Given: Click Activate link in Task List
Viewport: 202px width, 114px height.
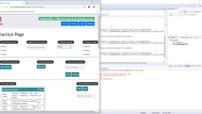Looking at the screenshot, I should tap(193, 15).
